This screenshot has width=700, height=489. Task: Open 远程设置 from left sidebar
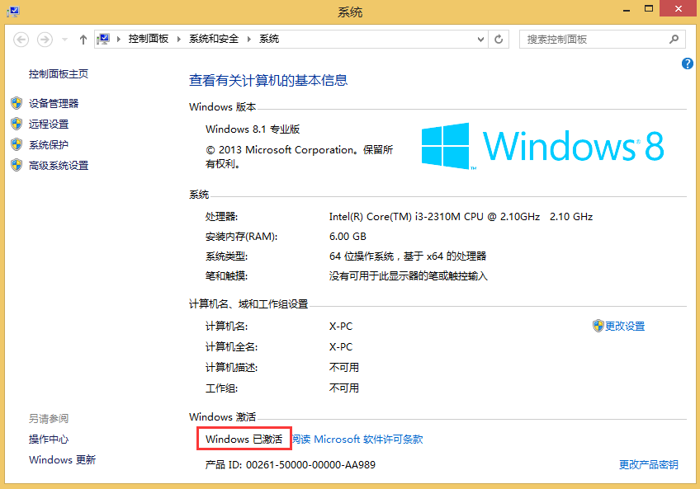(x=49, y=124)
